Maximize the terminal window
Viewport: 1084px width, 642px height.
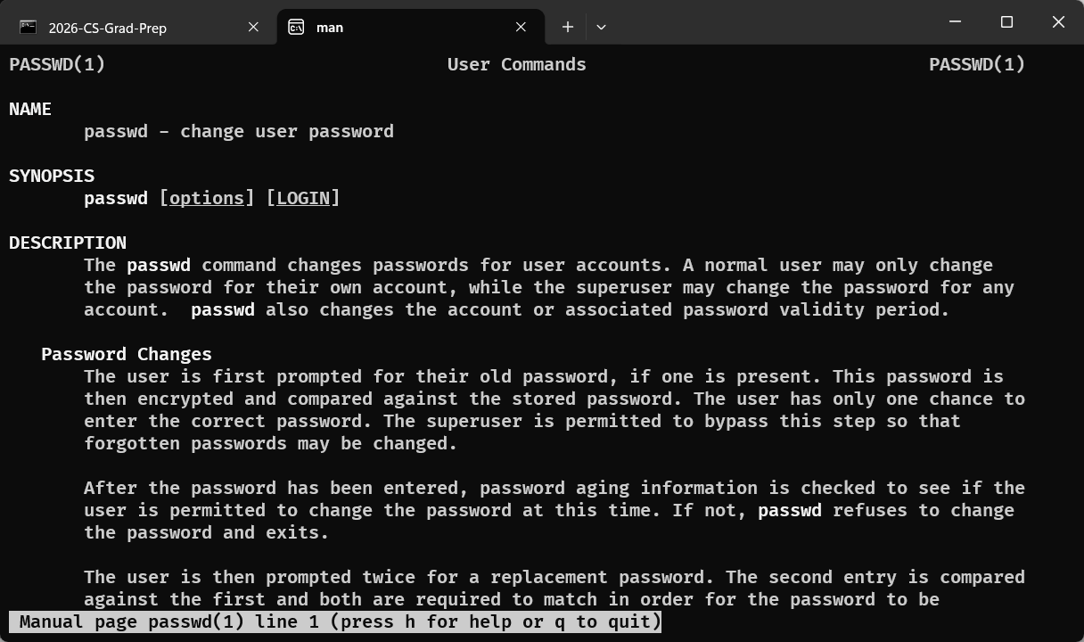(1006, 22)
